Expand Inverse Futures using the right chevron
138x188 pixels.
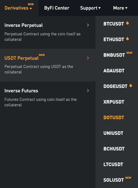pos(88,91)
